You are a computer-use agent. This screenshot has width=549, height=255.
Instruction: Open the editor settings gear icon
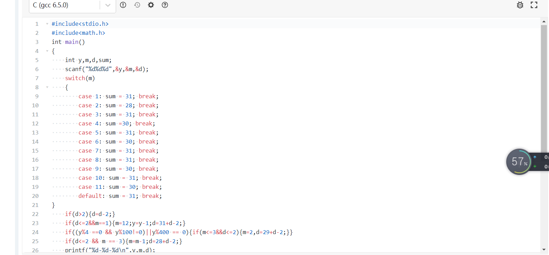(151, 5)
